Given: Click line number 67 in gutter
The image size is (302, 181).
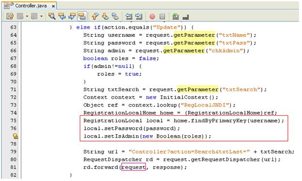Looking at the screenshot, I should point(13,58).
